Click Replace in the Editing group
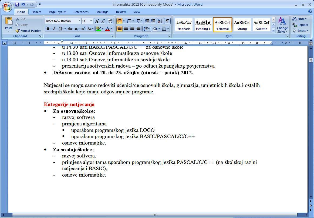 (x=300, y=25)
